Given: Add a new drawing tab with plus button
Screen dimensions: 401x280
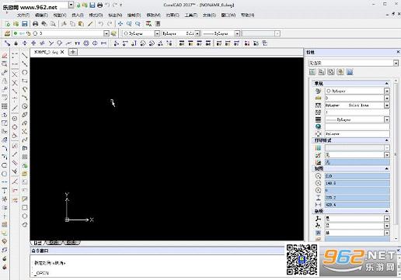Looking at the screenshot, I should (x=73, y=52).
